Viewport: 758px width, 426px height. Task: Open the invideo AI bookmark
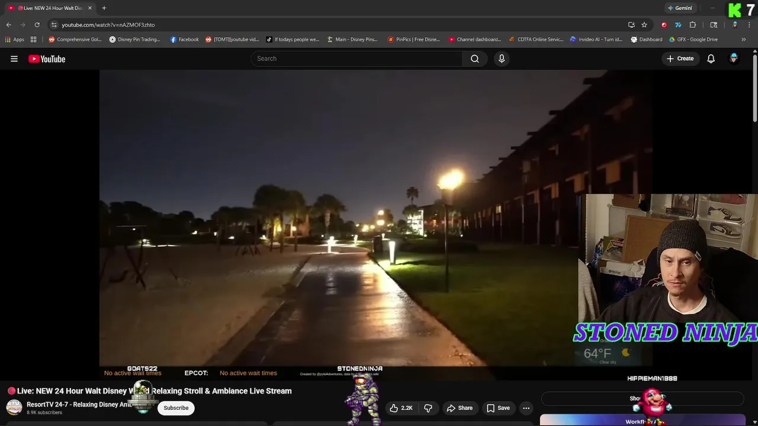(596, 40)
